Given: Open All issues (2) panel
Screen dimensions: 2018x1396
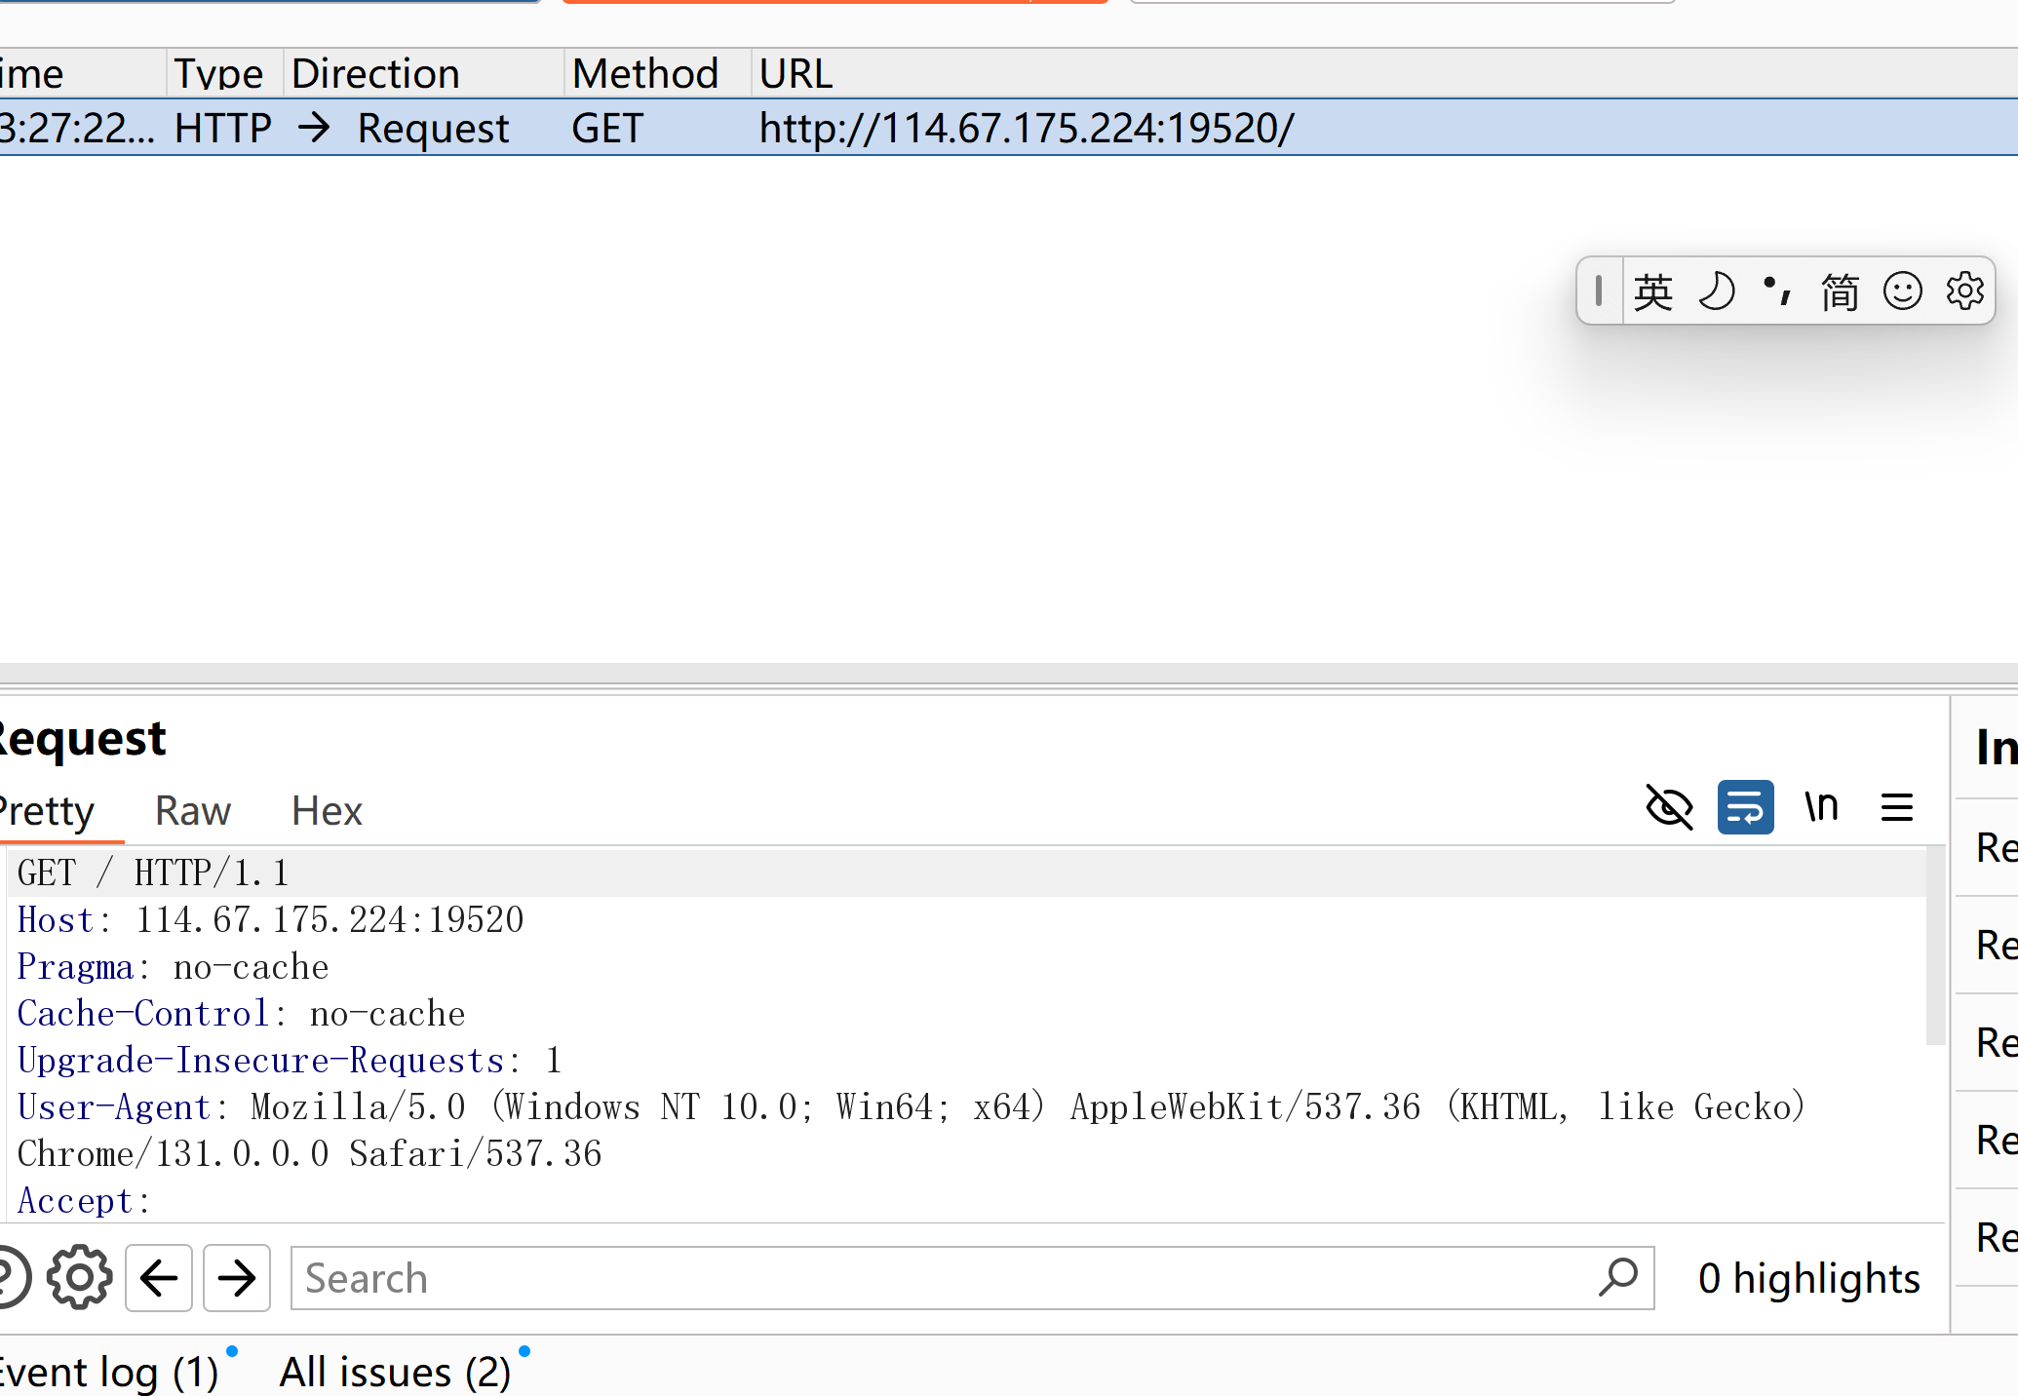Looking at the screenshot, I should [395, 1372].
